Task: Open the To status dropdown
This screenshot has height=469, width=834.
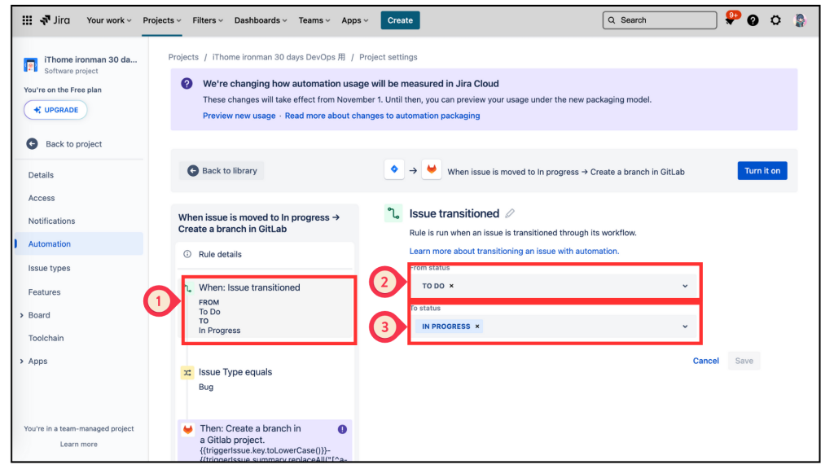Action: click(685, 327)
